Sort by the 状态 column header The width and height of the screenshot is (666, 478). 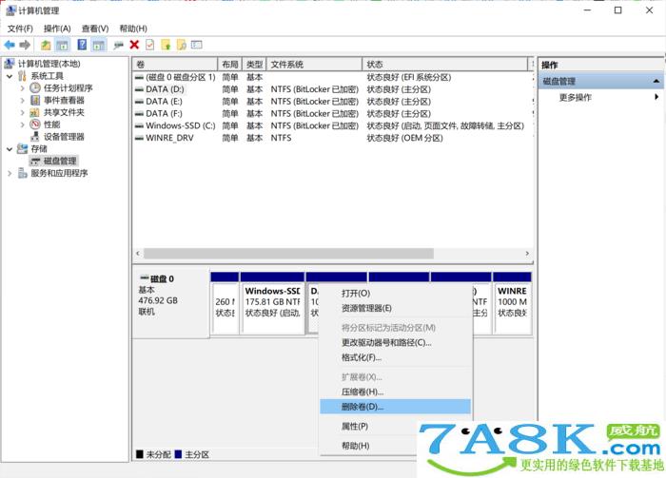444,64
